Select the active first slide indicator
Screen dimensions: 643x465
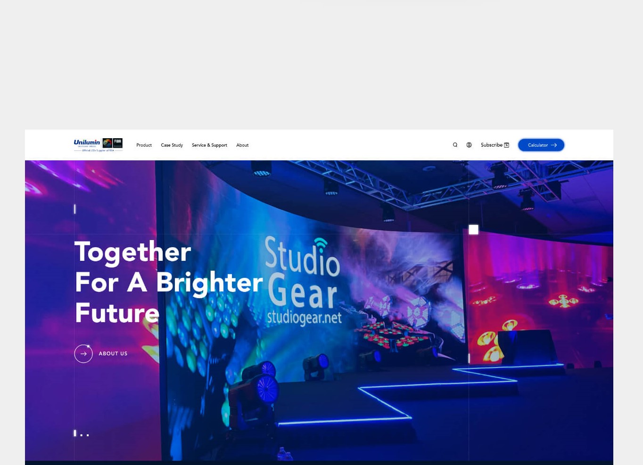coord(75,433)
